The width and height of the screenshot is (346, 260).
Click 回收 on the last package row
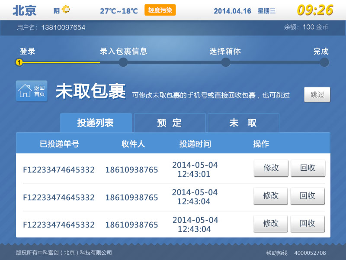[308, 224]
